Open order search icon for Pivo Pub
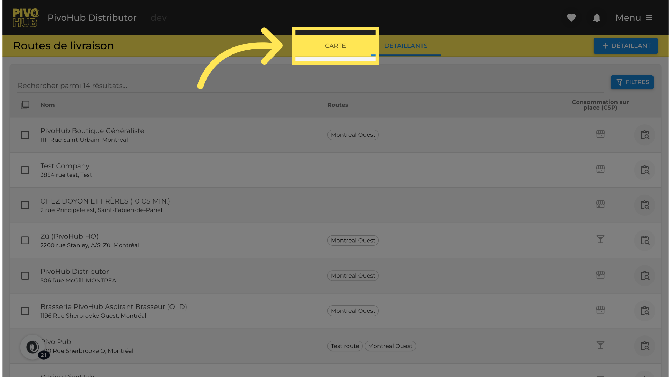Viewport: 671px width, 377px height. [x=644, y=346]
